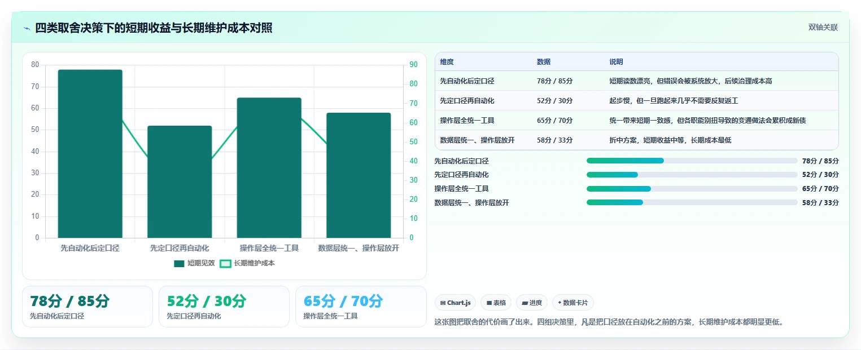The image size is (861, 350).
Task: Click the x-axis label 先自动化后定口径
Action: coord(90,248)
